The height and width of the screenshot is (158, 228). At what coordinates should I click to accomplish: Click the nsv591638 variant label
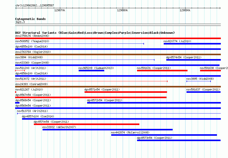pos(214,68)
